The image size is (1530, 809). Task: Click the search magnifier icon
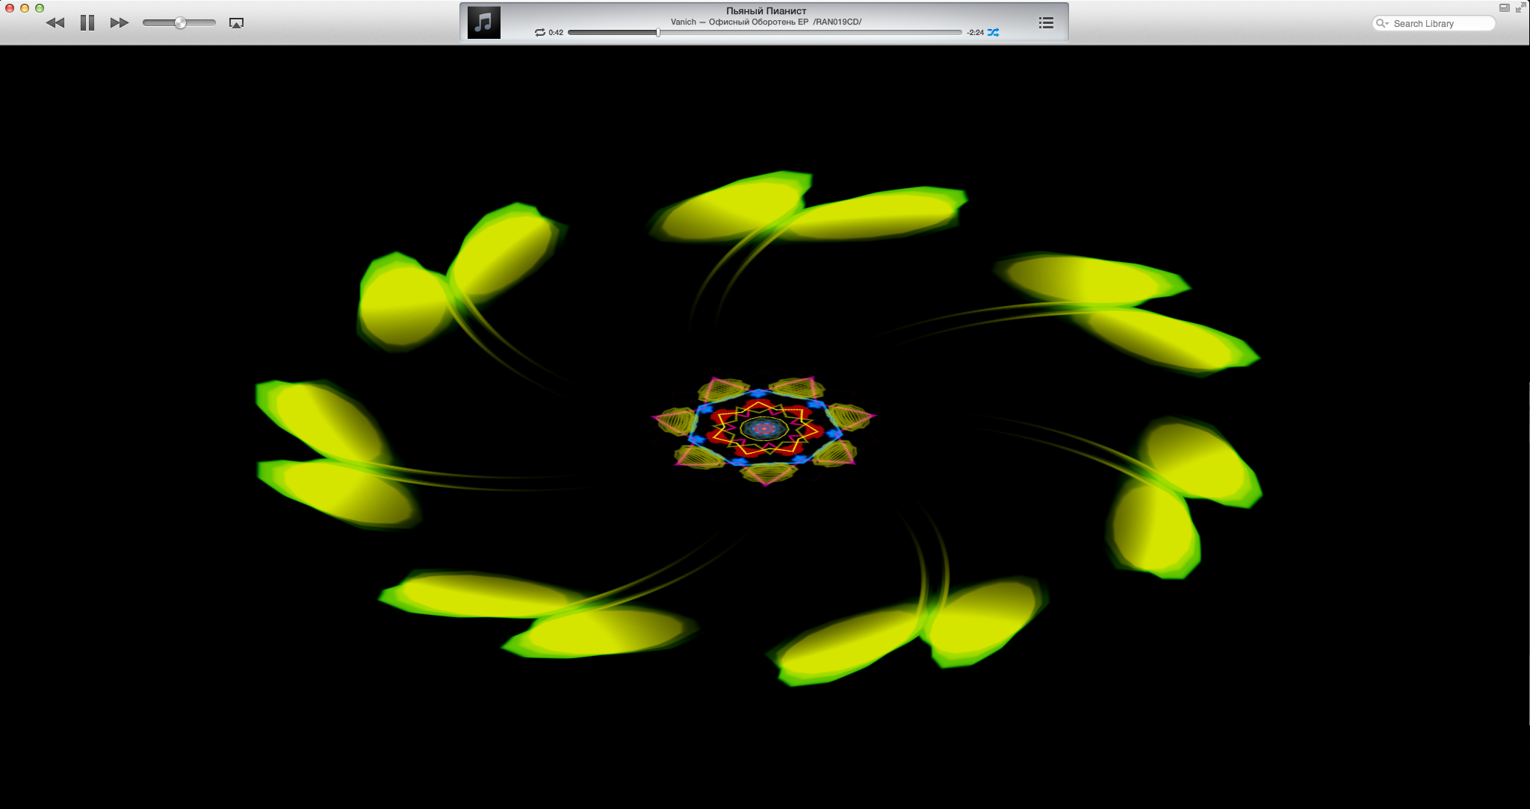coord(1381,23)
